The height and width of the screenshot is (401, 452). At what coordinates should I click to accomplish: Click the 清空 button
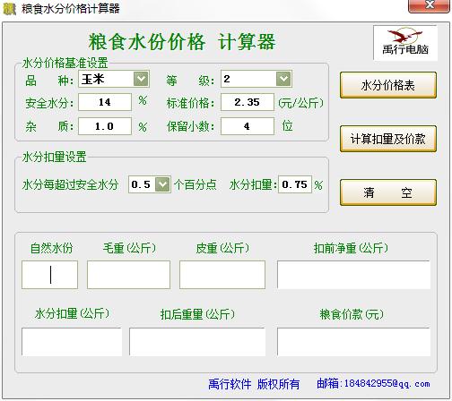[x=388, y=192]
